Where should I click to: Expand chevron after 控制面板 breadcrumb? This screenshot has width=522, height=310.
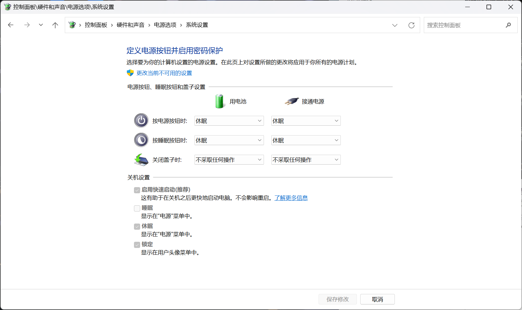tap(112, 25)
